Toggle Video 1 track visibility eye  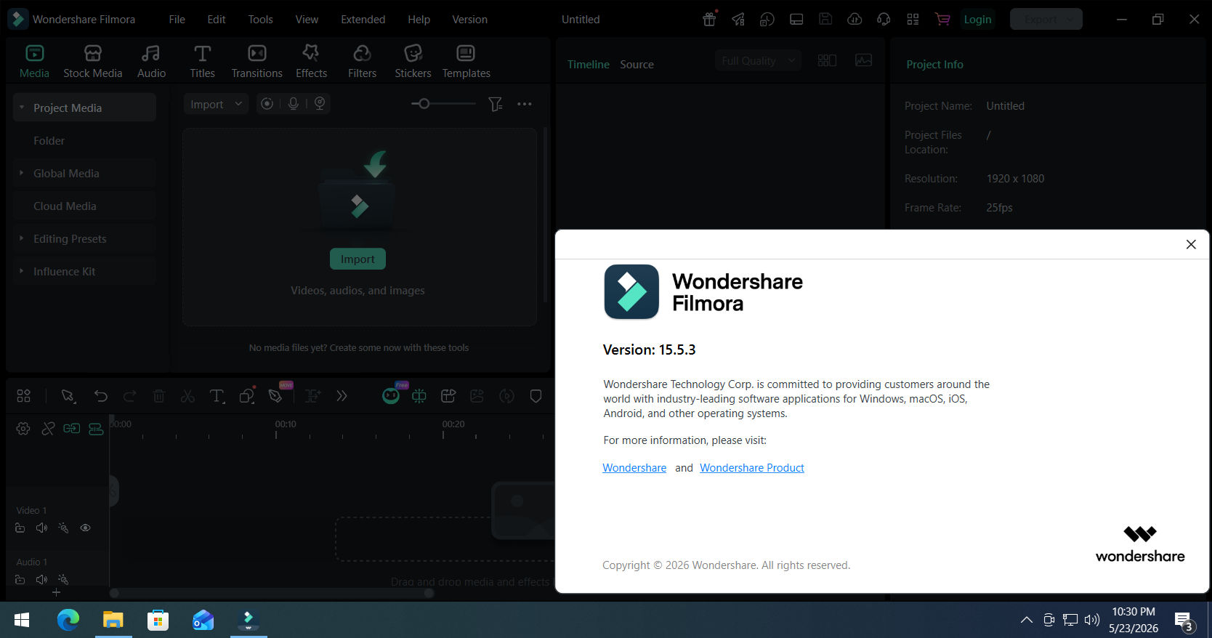pos(85,528)
